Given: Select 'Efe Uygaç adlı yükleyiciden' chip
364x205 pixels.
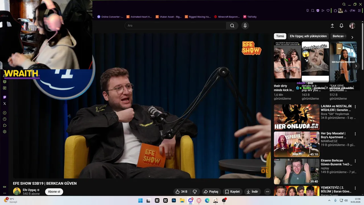Looking at the screenshot, I should pos(308,36).
